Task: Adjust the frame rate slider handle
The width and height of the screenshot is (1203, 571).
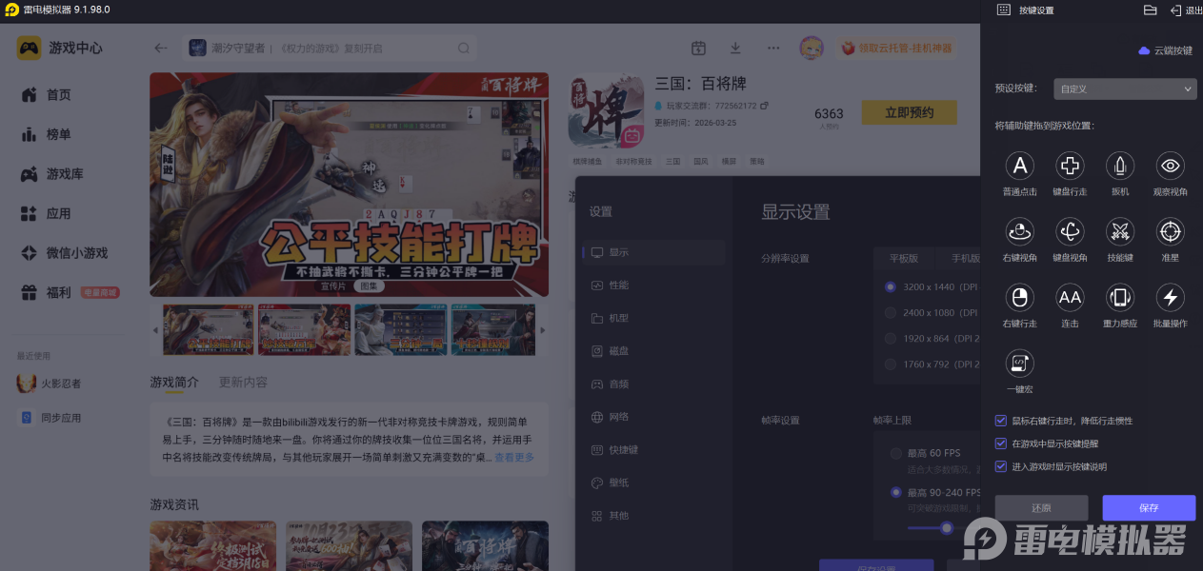Action: click(947, 527)
